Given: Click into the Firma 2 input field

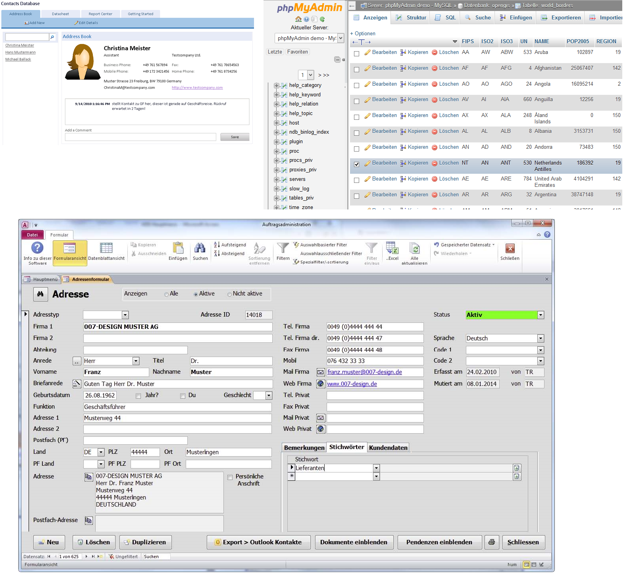Looking at the screenshot, I should click(177, 338).
